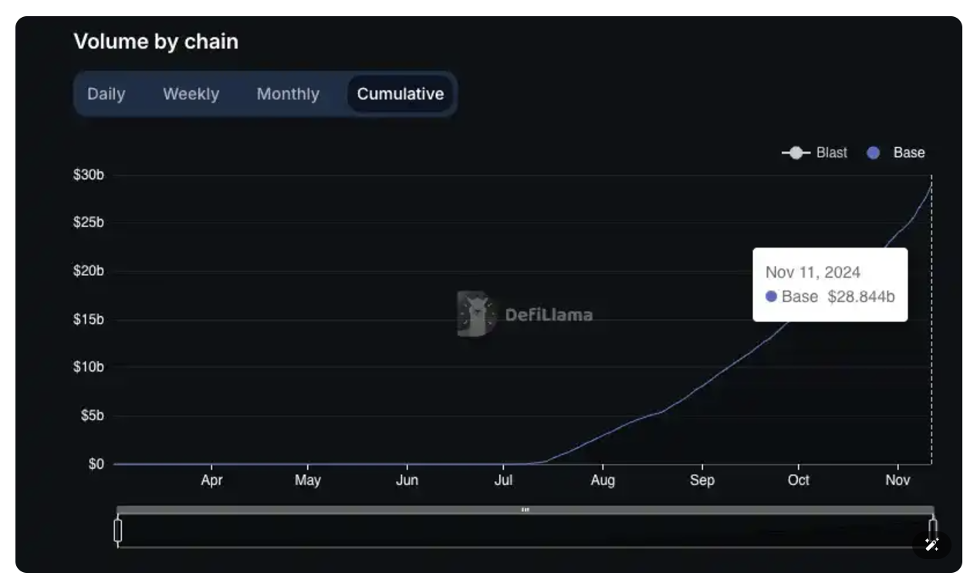Select the Cumulative tab
This screenshot has height=586, width=977.
400,94
